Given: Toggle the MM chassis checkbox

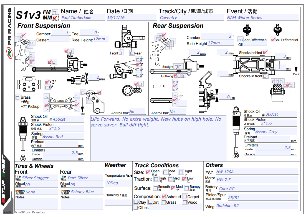Looking at the screenshot, I should (55, 18).
